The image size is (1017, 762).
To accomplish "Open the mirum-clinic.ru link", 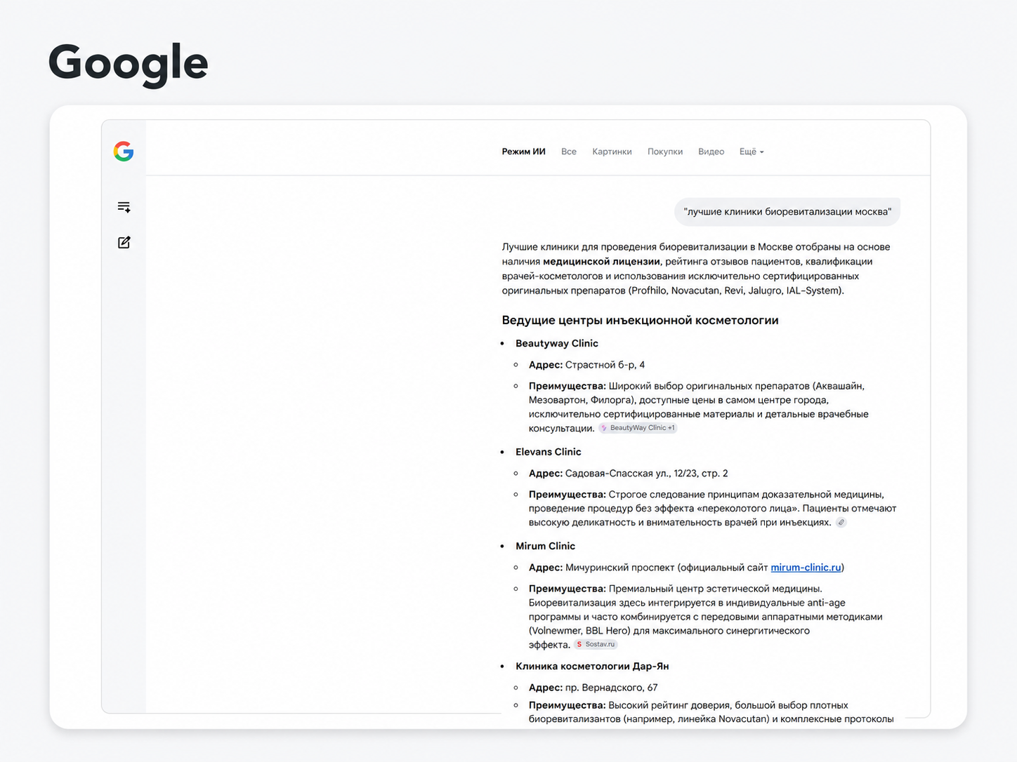I will tap(806, 568).
